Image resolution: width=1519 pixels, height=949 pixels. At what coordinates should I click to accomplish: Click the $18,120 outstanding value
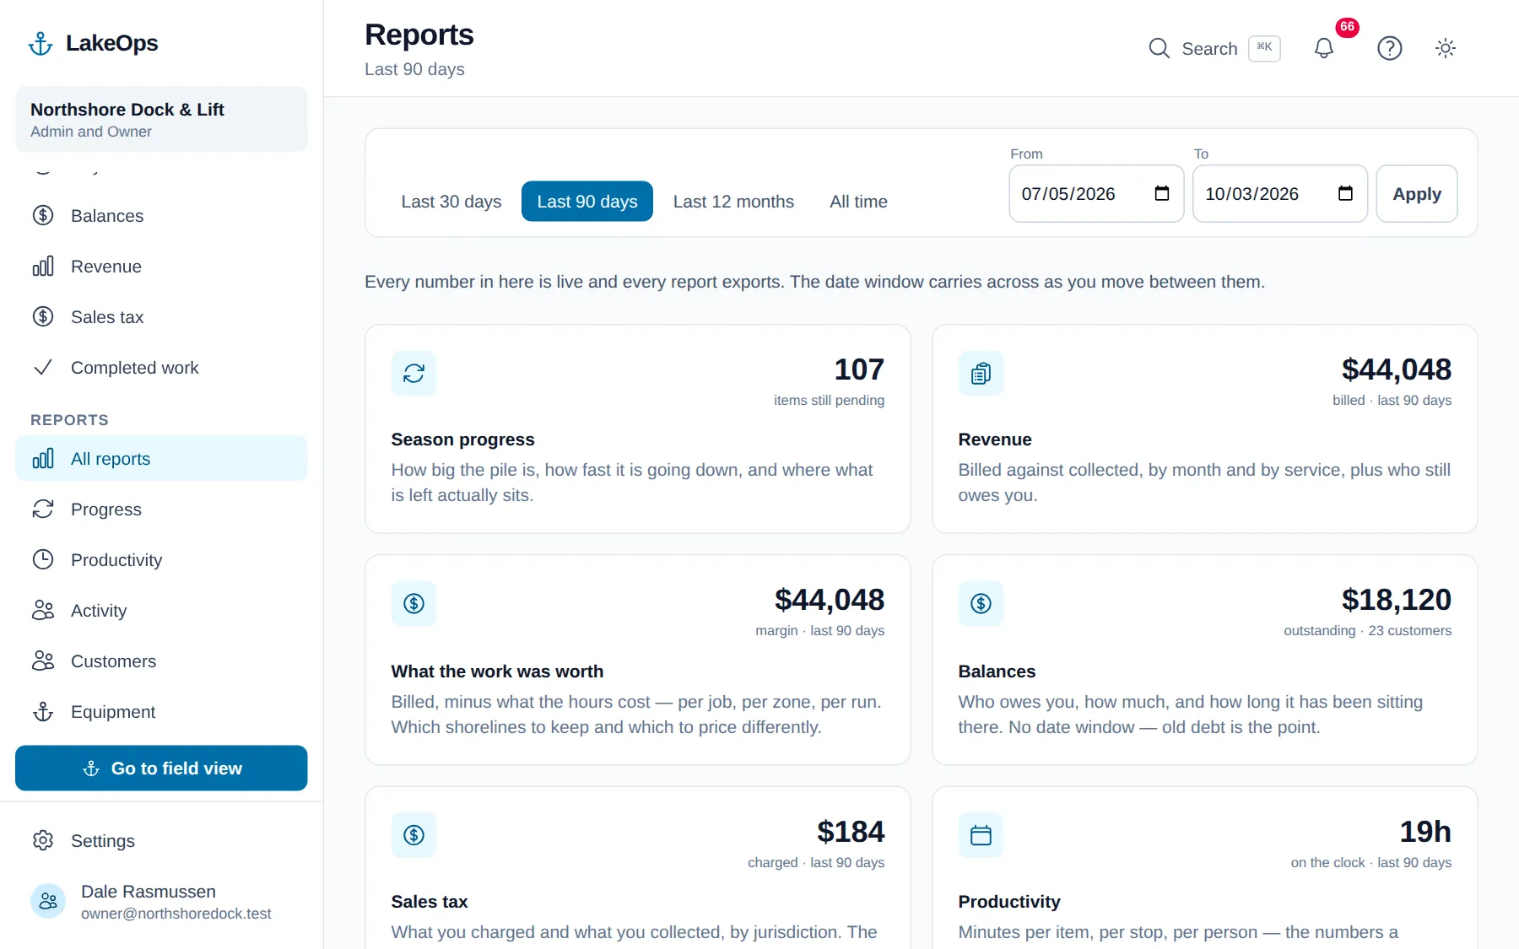[1397, 600]
